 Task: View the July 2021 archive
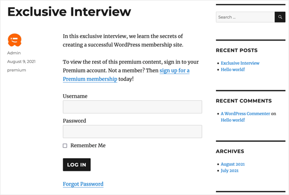click(x=230, y=170)
